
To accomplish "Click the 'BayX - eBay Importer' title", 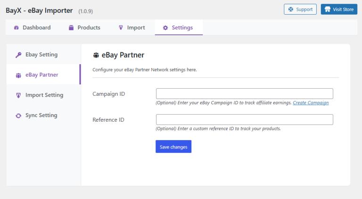I will 39,10.
